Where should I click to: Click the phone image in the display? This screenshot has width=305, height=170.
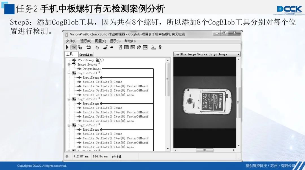(207, 101)
